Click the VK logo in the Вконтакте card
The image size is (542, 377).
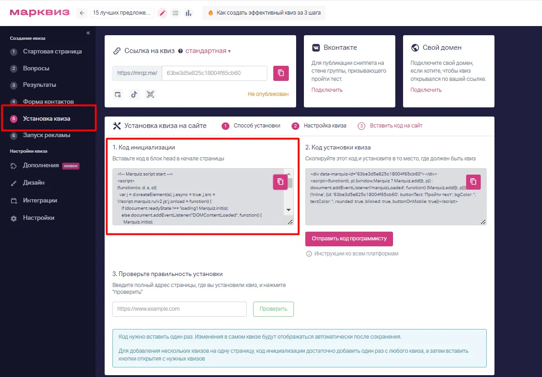point(316,48)
